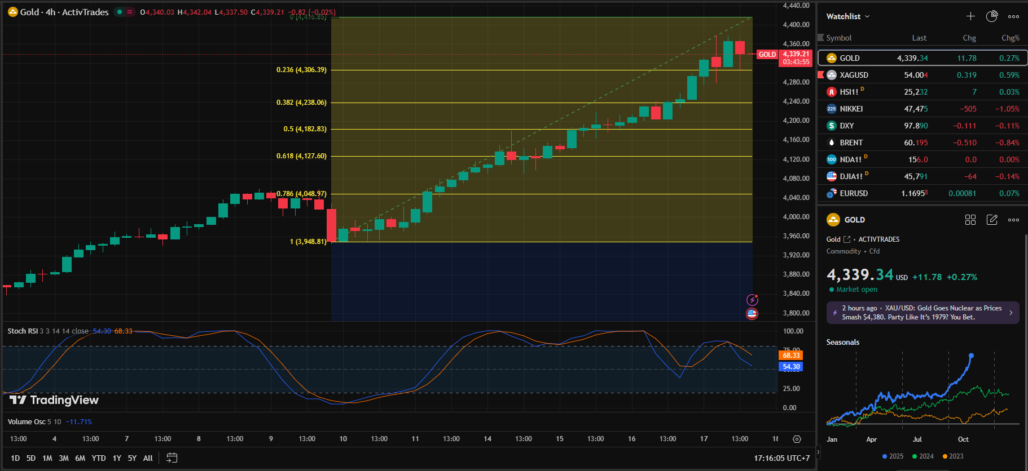Add a symbol to the watchlist

[x=970, y=16]
